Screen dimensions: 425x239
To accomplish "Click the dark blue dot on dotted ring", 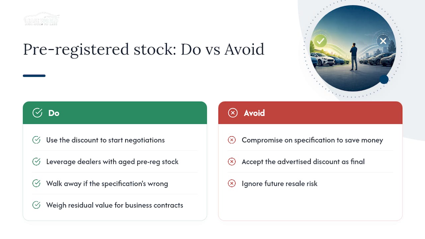I will point(384,79).
